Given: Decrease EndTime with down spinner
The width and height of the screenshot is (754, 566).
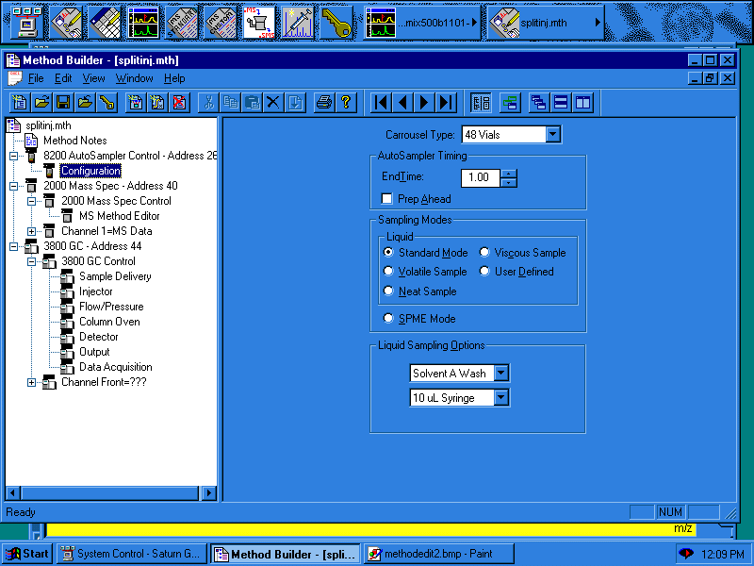Looking at the screenshot, I should [x=508, y=182].
